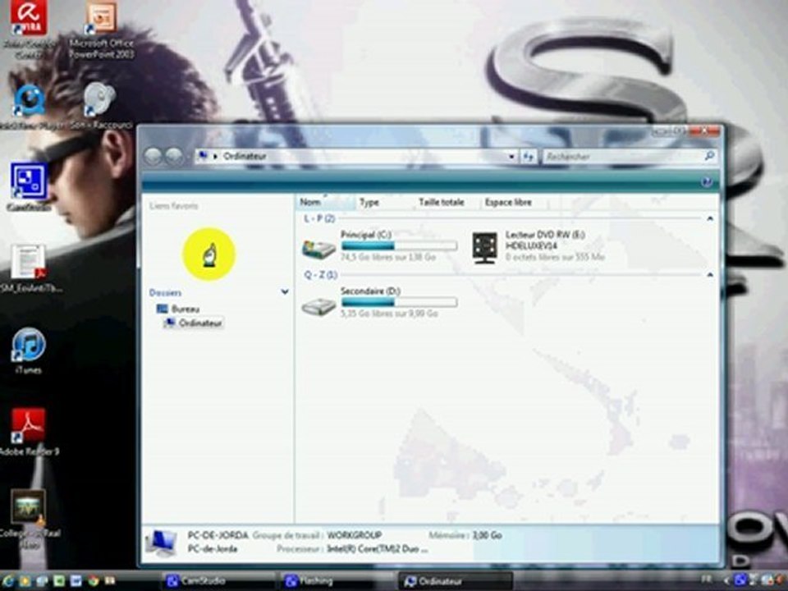Click the 'Q - Z (1)' group heading
Viewport: 788px width, 591px height.
pyautogui.click(x=321, y=275)
